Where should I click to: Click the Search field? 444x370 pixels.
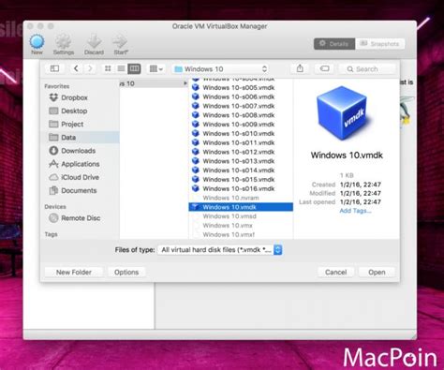pos(367,69)
